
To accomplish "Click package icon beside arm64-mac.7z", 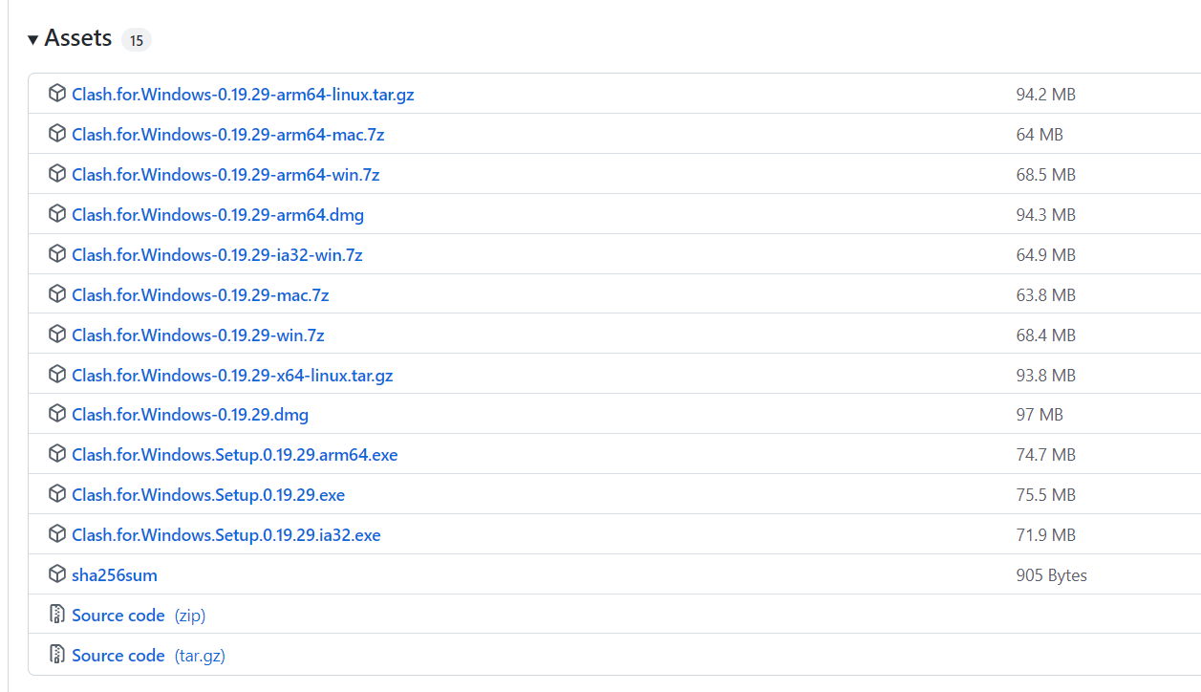I will click(x=57, y=134).
